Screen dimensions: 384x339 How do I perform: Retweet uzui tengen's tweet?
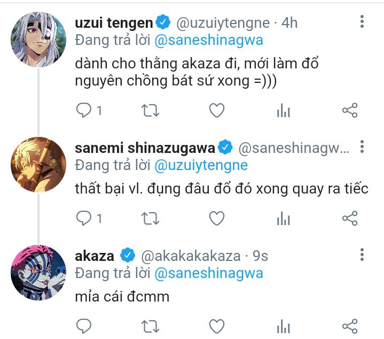(150, 111)
